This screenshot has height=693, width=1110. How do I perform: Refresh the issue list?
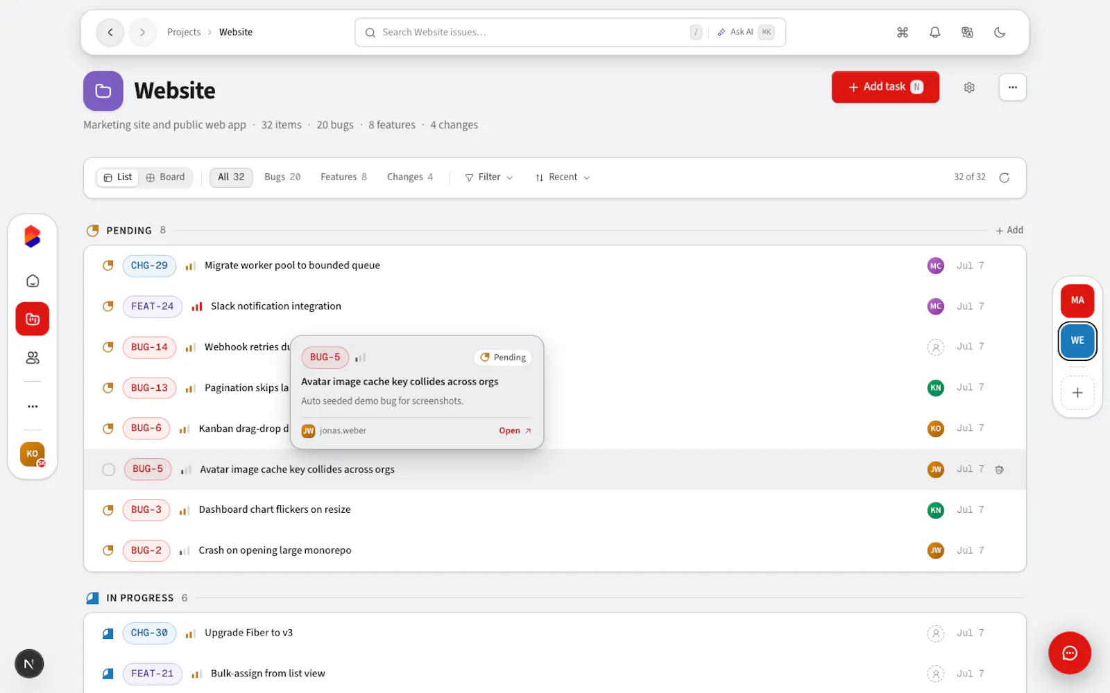tap(1004, 177)
